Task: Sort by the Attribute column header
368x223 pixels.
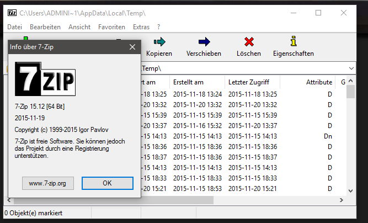Action: coord(307,82)
